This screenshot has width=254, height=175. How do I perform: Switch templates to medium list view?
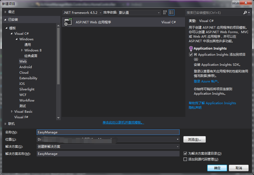(x=171, y=12)
